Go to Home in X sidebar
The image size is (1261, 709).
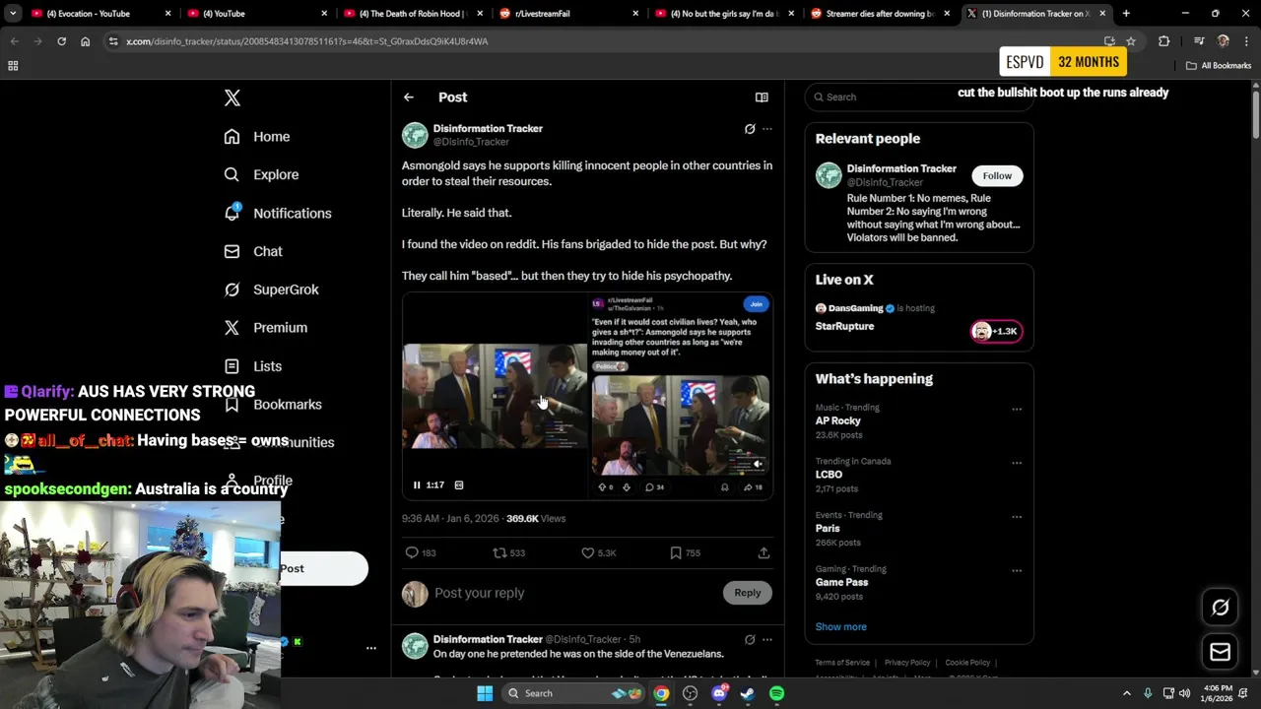[x=257, y=137]
